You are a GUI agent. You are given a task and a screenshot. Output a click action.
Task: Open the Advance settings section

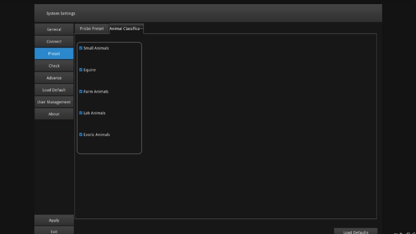(x=54, y=78)
